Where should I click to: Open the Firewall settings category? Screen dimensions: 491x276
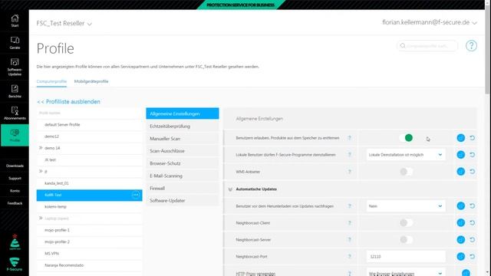183,188
